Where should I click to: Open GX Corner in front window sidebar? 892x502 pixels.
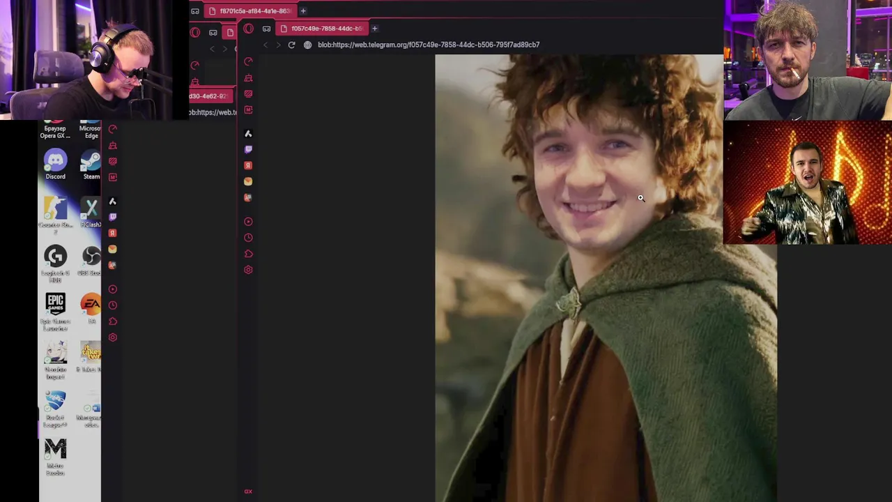coord(248,93)
